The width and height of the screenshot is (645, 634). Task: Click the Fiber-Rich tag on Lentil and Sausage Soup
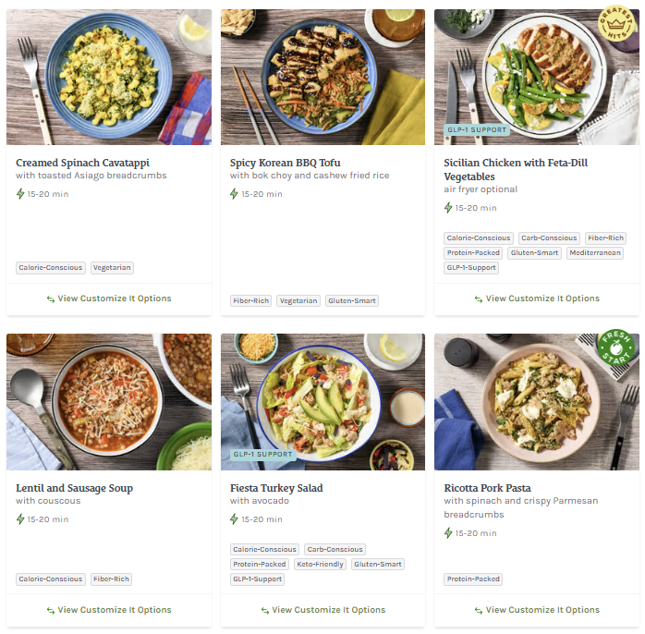[111, 579]
